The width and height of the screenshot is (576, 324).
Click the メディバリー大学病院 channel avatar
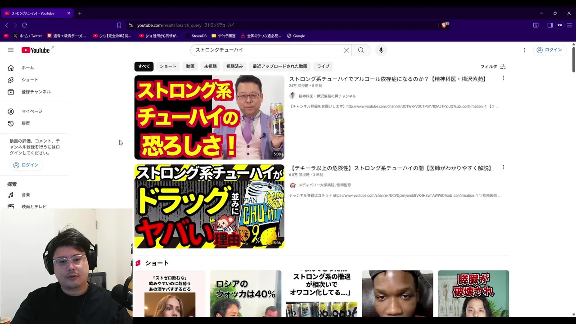tap(292, 185)
